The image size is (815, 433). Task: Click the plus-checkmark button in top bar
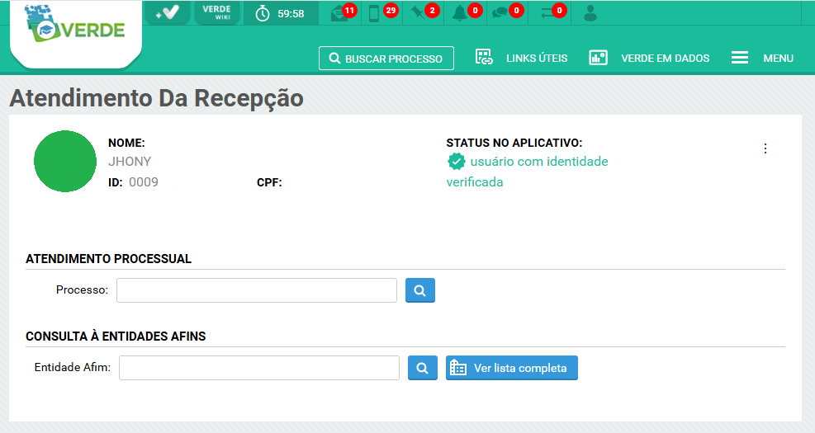pos(167,12)
